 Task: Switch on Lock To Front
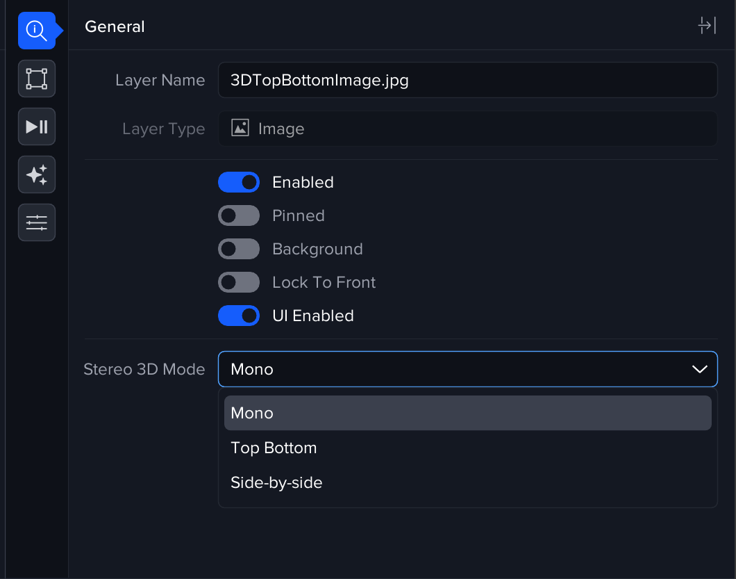(239, 282)
